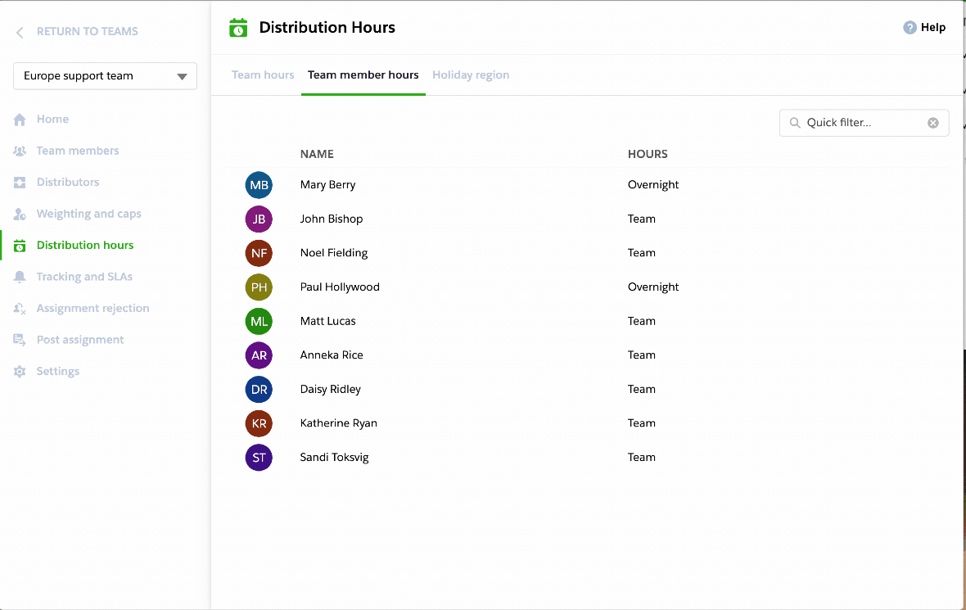Click the Settings gear icon
The width and height of the screenshot is (966, 610).
coord(20,372)
